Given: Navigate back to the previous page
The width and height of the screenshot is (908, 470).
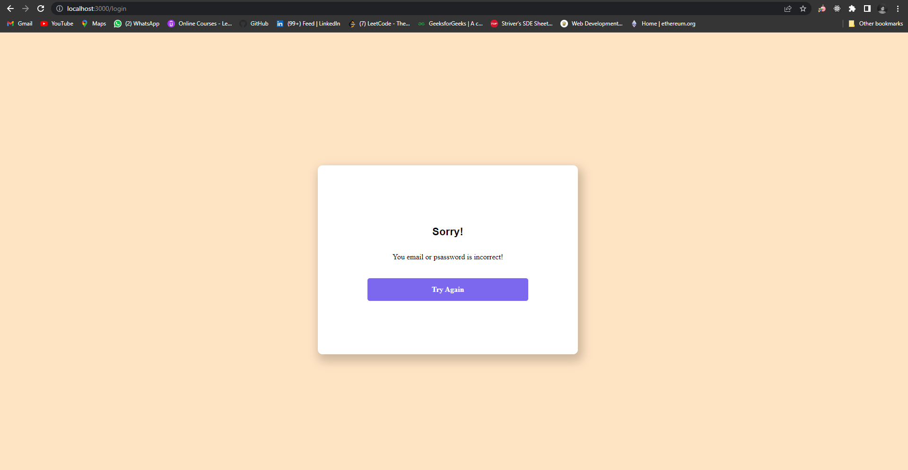Looking at the screenshot, I should click(10, 9).
